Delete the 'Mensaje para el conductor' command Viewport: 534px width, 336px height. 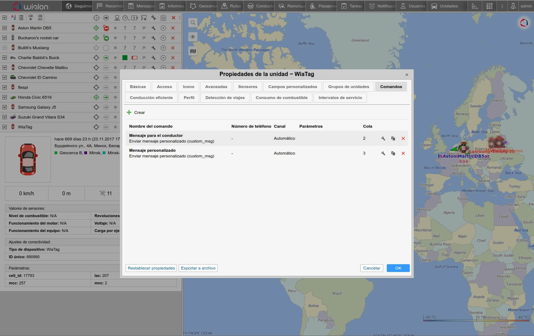coord(403,139)
